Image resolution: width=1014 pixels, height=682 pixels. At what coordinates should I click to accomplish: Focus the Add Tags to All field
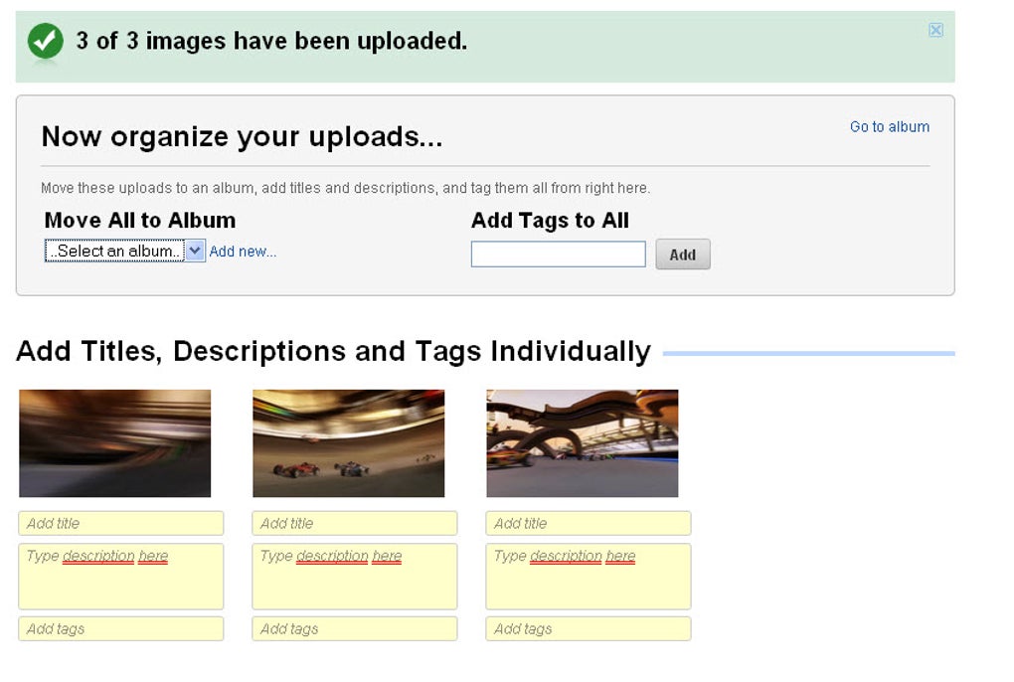click(558, 255)
